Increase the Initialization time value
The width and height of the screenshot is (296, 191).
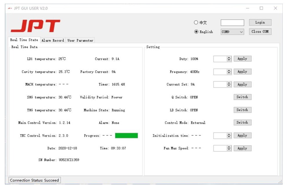point(229,134)
